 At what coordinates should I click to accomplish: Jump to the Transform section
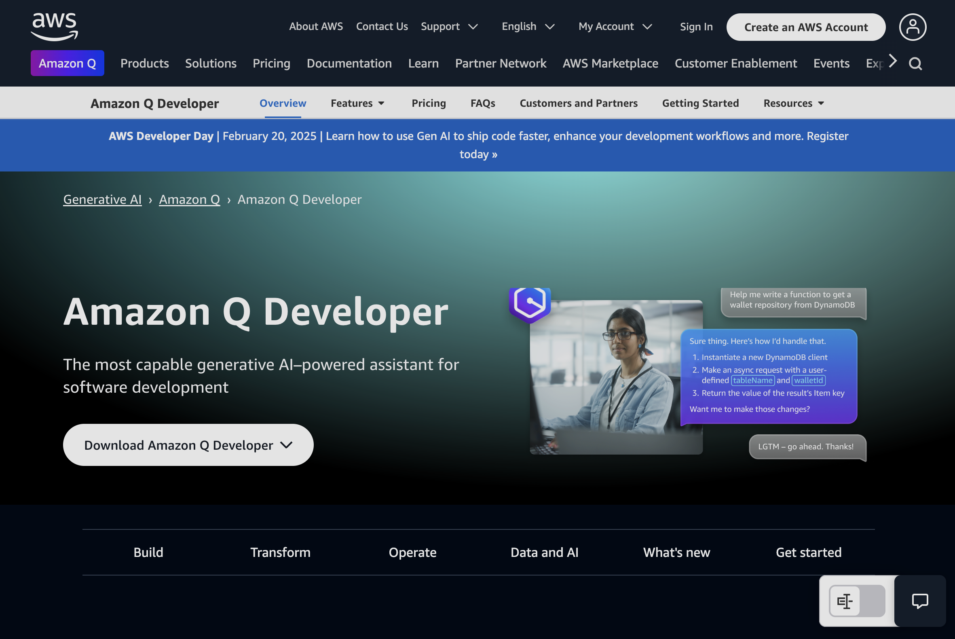[x=280, y=552]
